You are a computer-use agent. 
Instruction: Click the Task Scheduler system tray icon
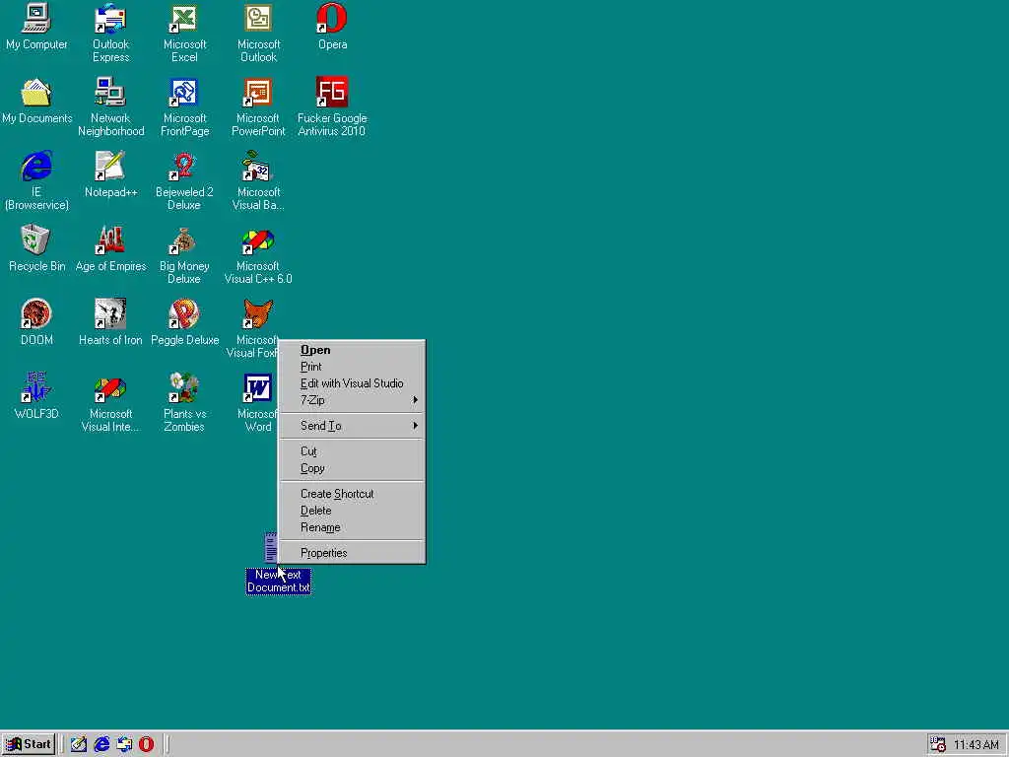click(x=938, y=744)
